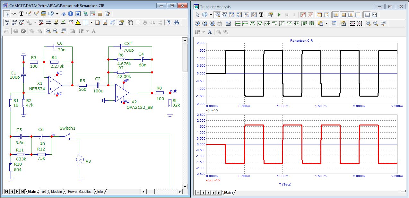This screenshot has width=409, height=198.
Task: Click the yellow triangle icon in schematic toolbar
Action: [78, 22]
